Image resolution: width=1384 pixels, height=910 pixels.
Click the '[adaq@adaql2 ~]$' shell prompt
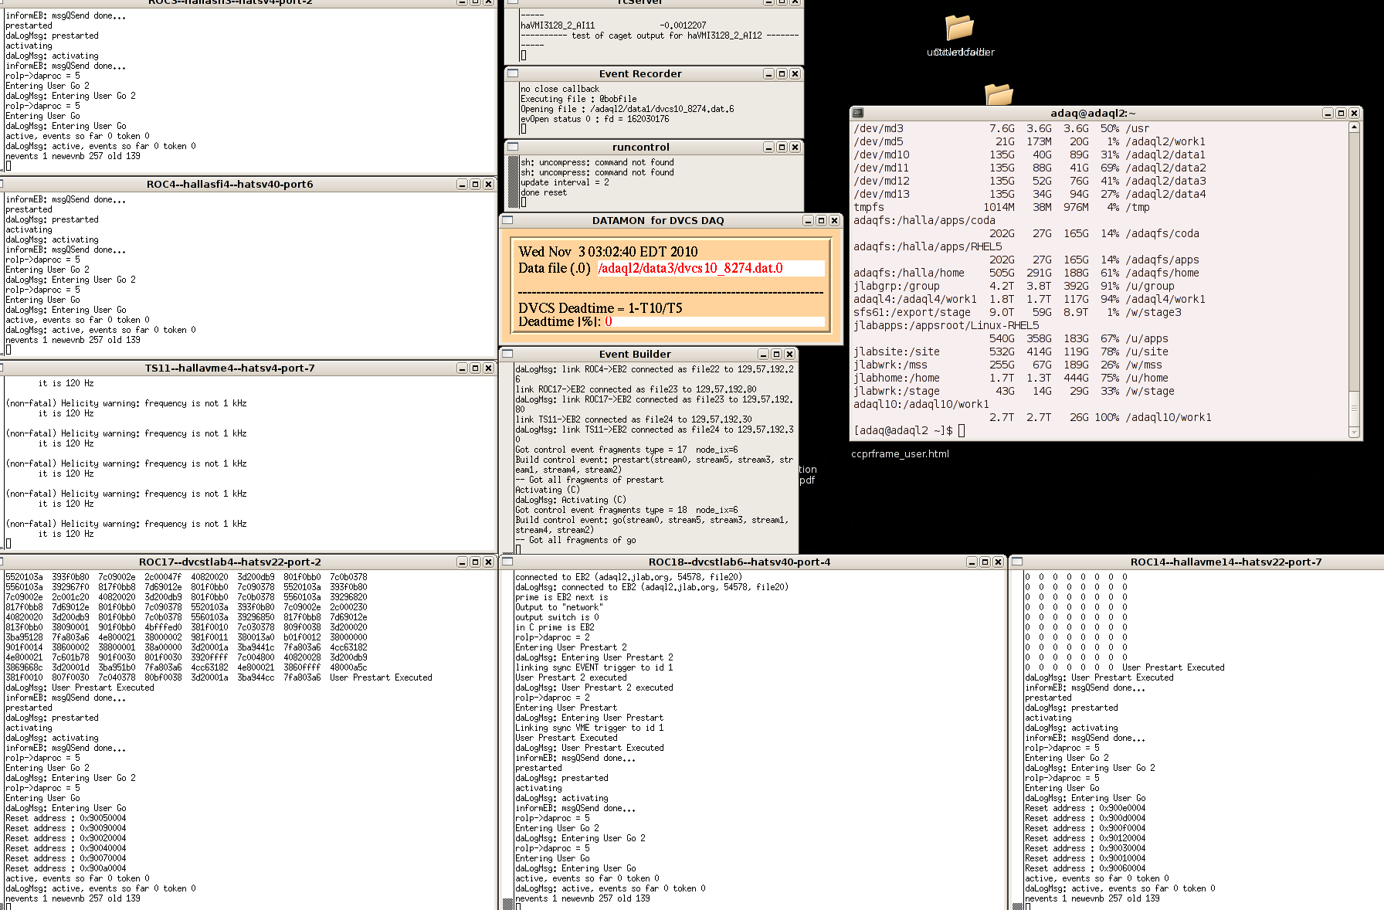coord(903,430)
